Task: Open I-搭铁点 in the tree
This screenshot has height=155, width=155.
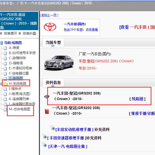Action: pos(15,89)
